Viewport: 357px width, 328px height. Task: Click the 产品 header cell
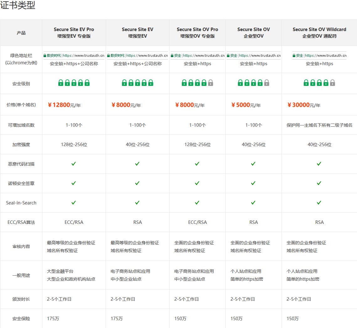21,33
